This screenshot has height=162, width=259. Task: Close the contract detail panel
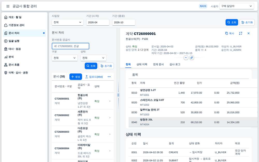pyautogui.click(x=248, y=33)
